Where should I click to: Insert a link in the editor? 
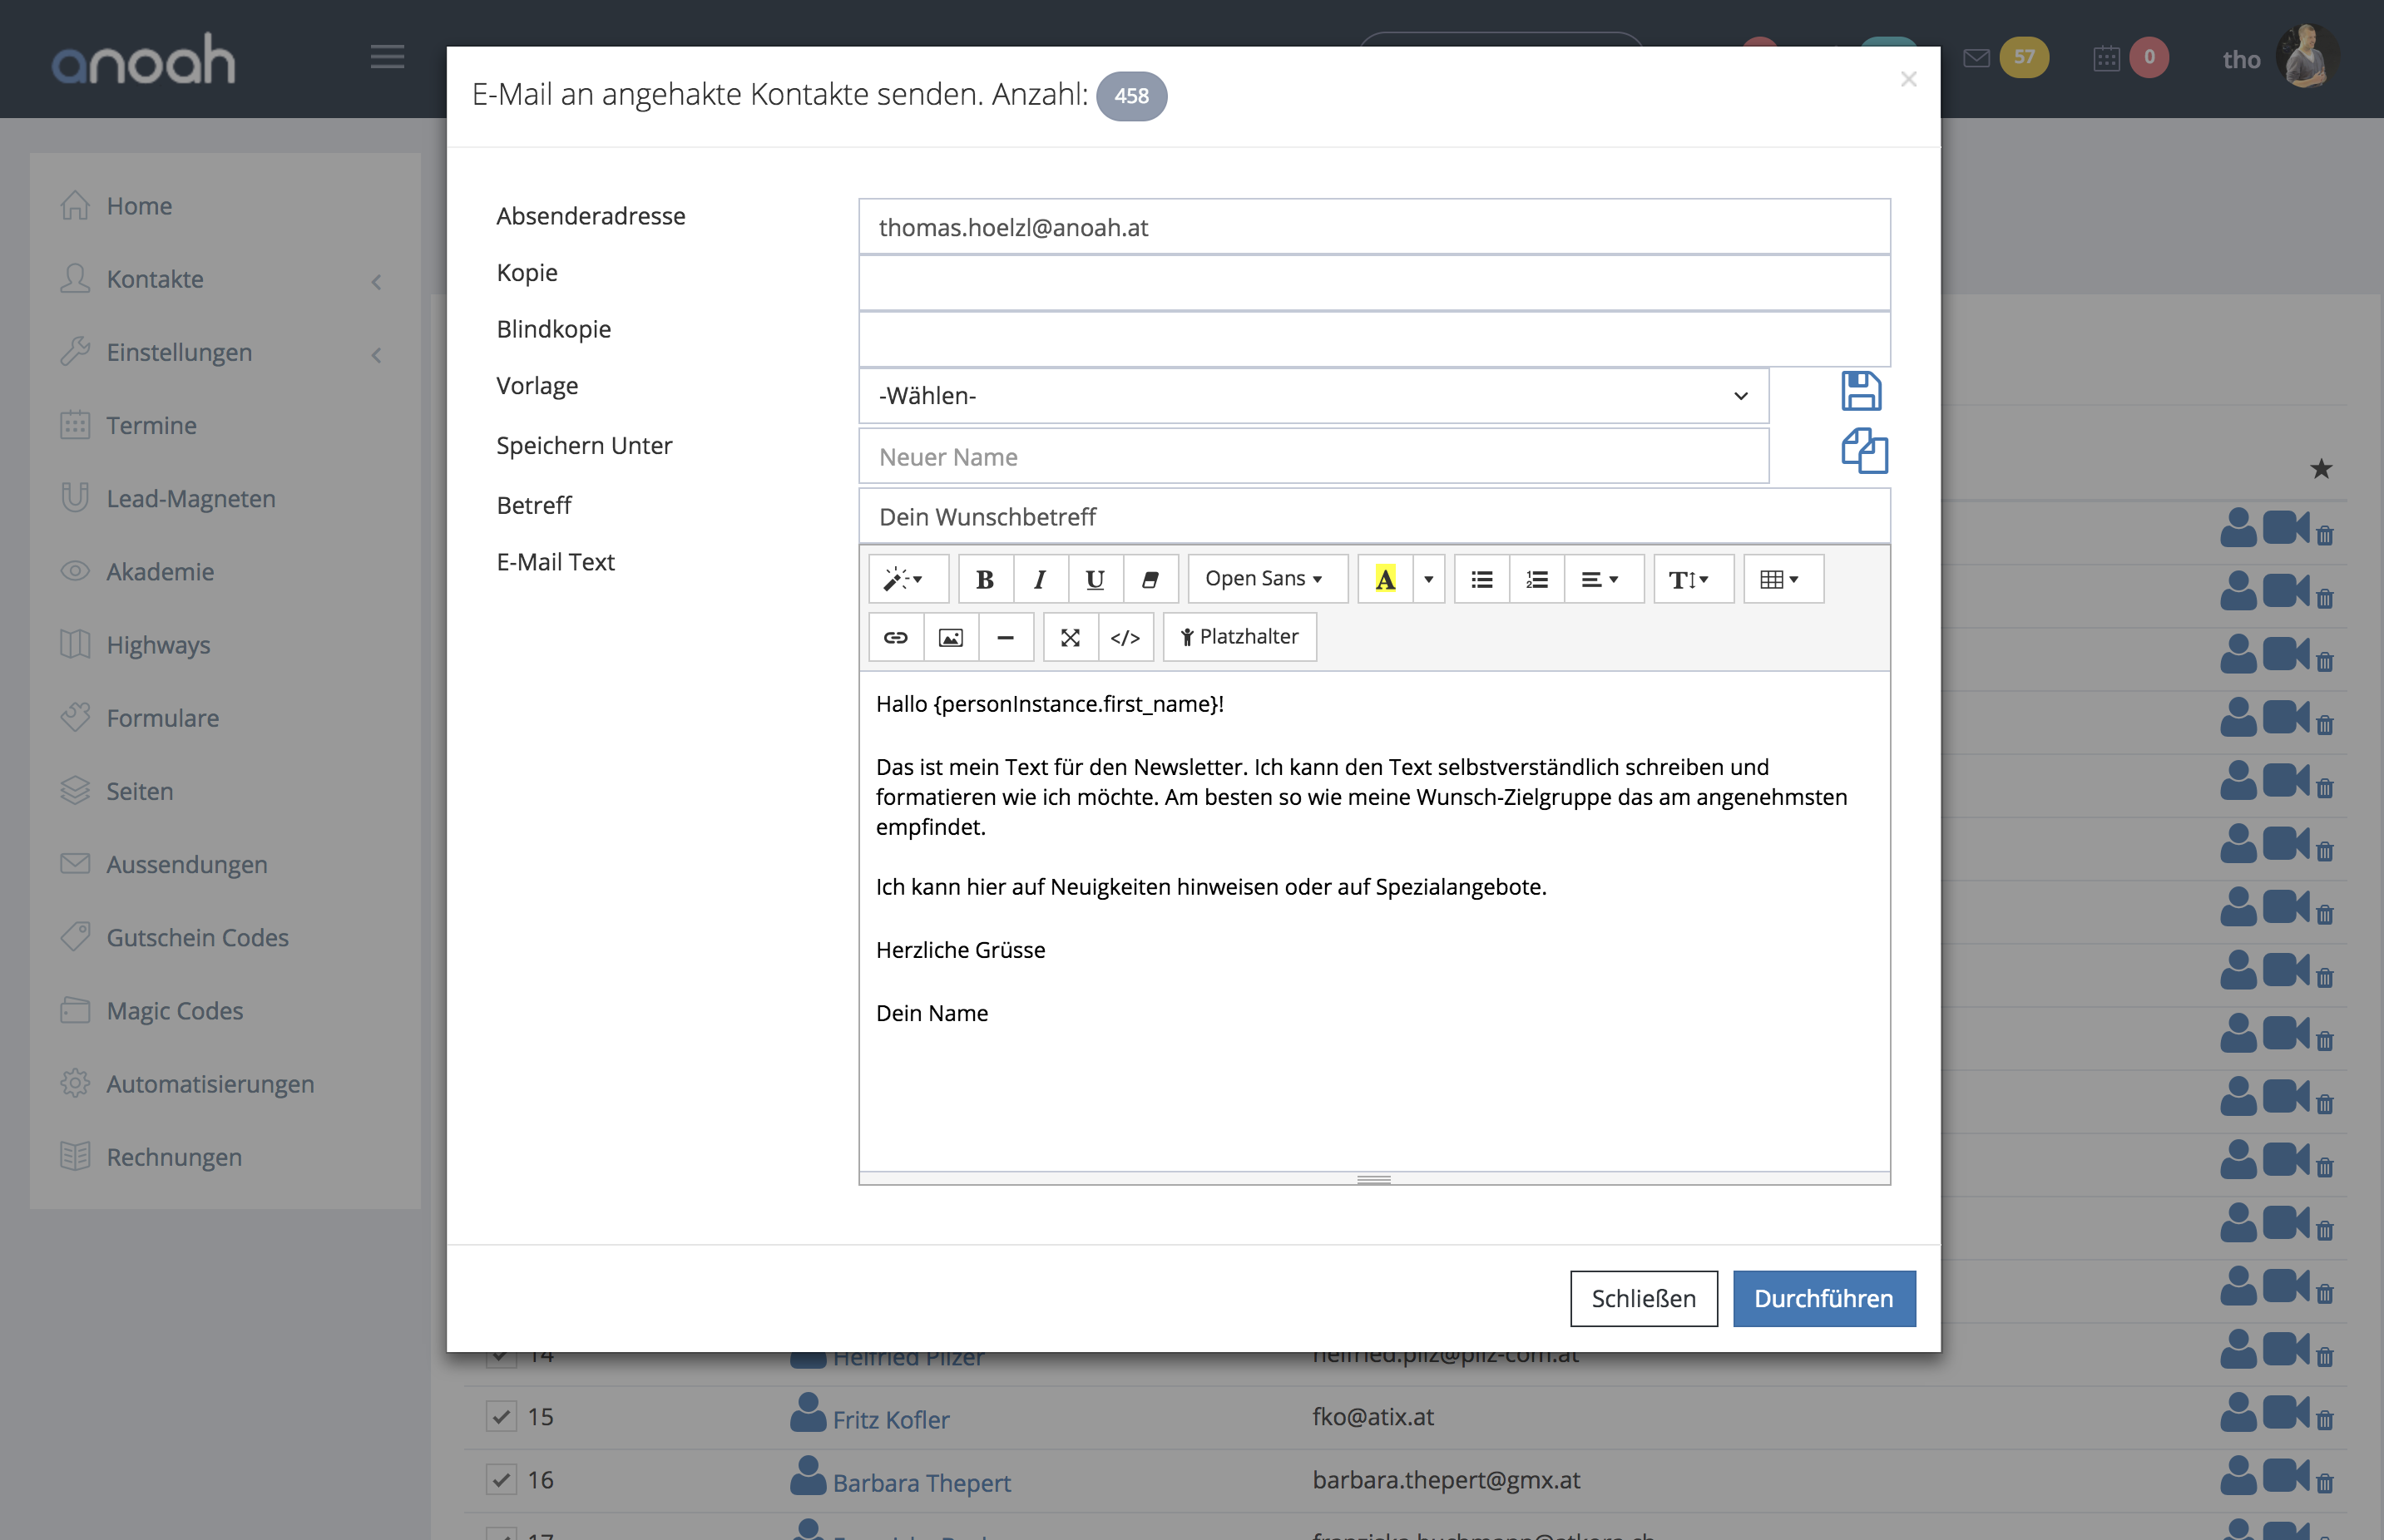pos(895,637)
